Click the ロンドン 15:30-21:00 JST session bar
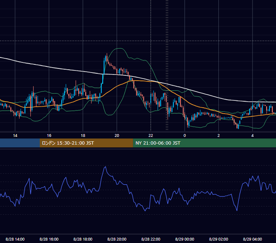The height and width of the screenshot is (243, 276). (86, 143)
